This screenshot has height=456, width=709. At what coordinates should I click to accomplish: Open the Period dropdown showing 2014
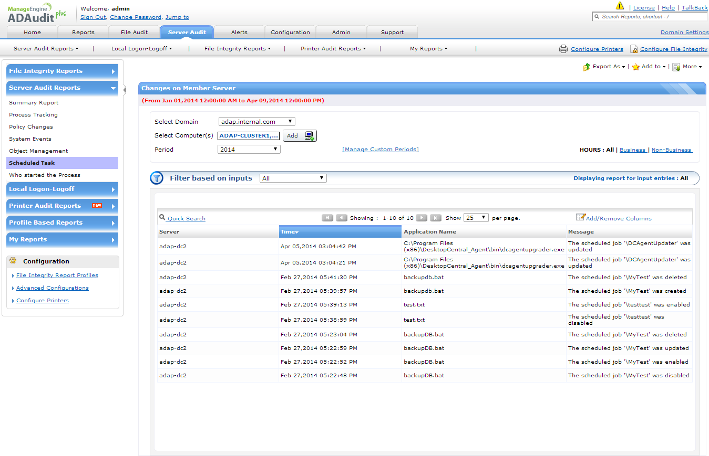[x=249, y=150]
